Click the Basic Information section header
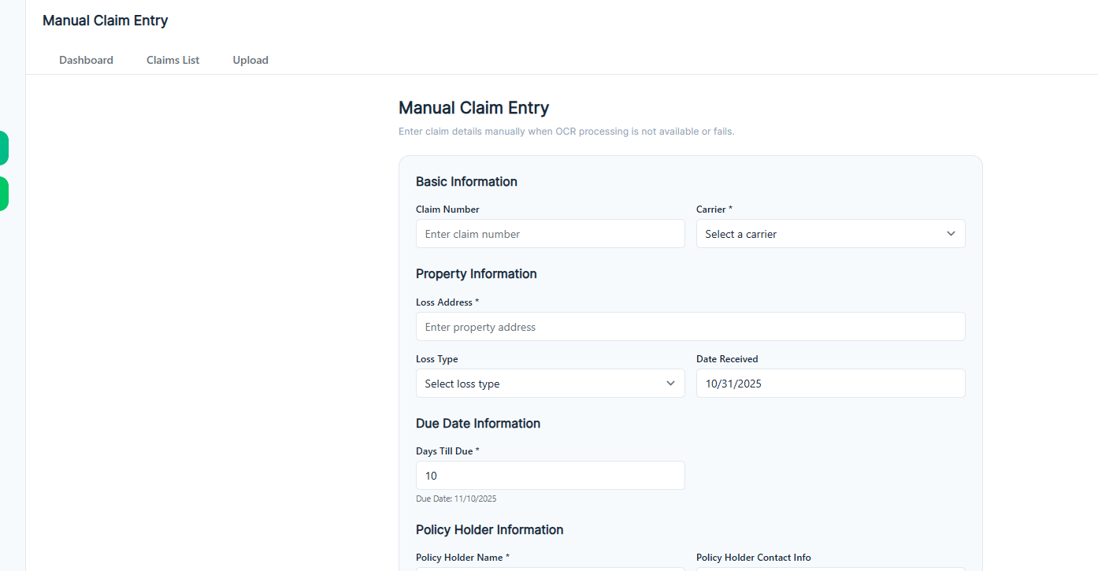This screenshot has height=571, width=1098. 466,181
